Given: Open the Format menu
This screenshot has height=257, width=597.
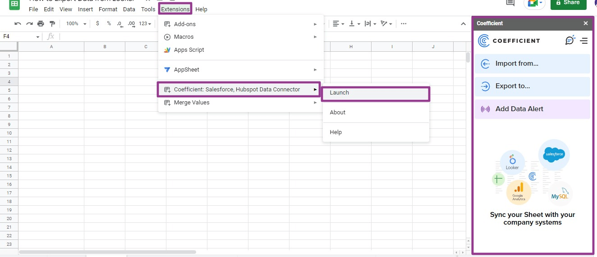Looking at the screenshot, I should 108,9.
